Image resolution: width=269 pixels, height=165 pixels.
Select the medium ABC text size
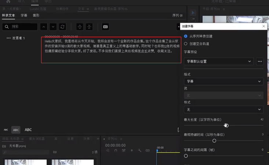(x=16, y=130)
